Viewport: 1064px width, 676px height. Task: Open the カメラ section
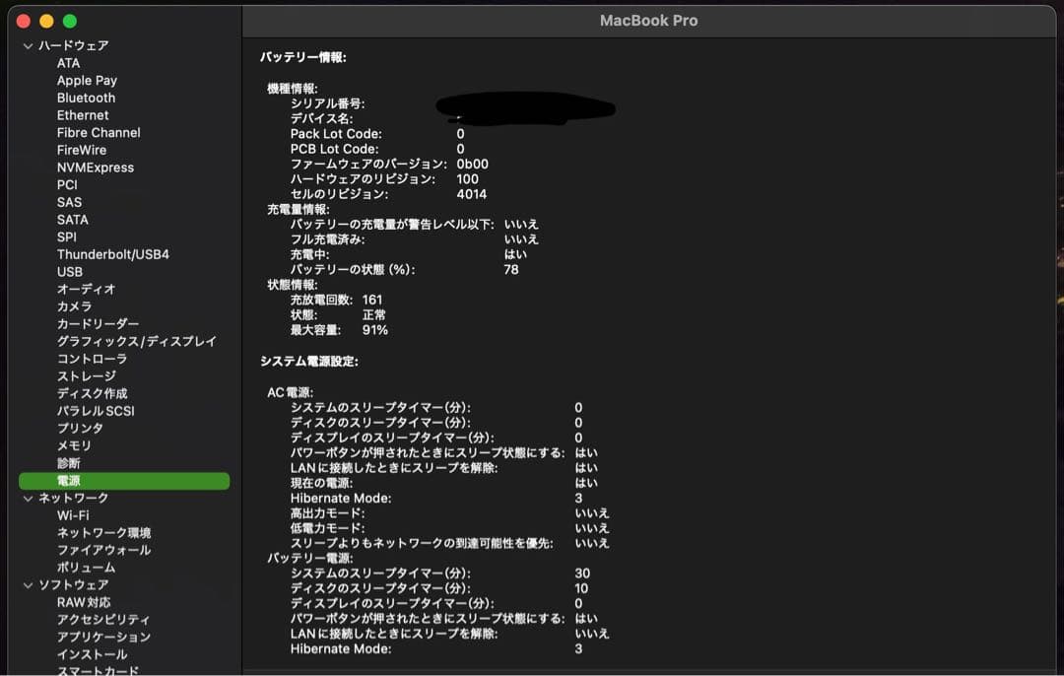pos(73,306)
